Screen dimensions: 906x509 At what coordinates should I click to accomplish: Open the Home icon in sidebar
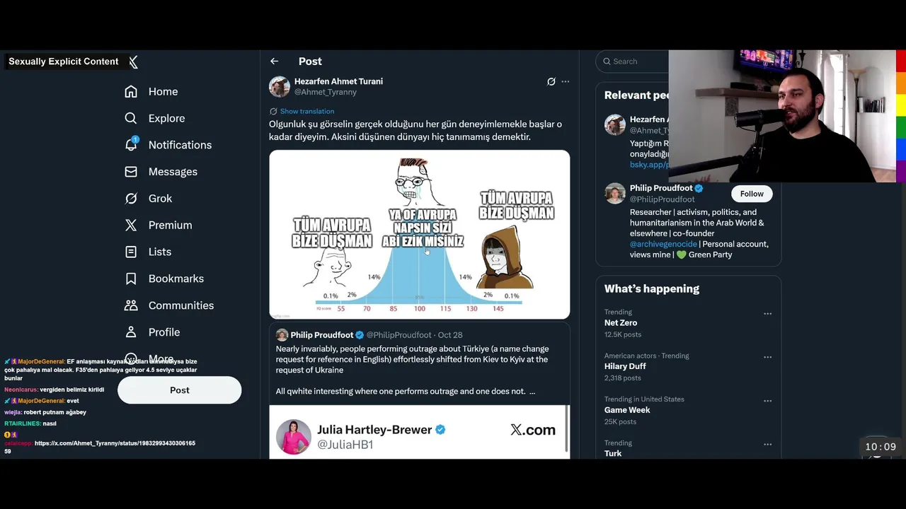tap(131, 92)
